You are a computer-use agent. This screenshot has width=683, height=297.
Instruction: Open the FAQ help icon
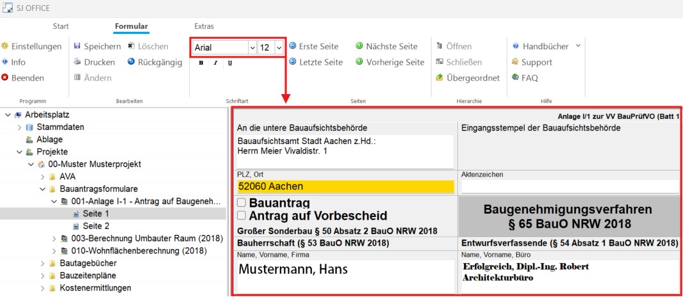(x=516, y=77)
